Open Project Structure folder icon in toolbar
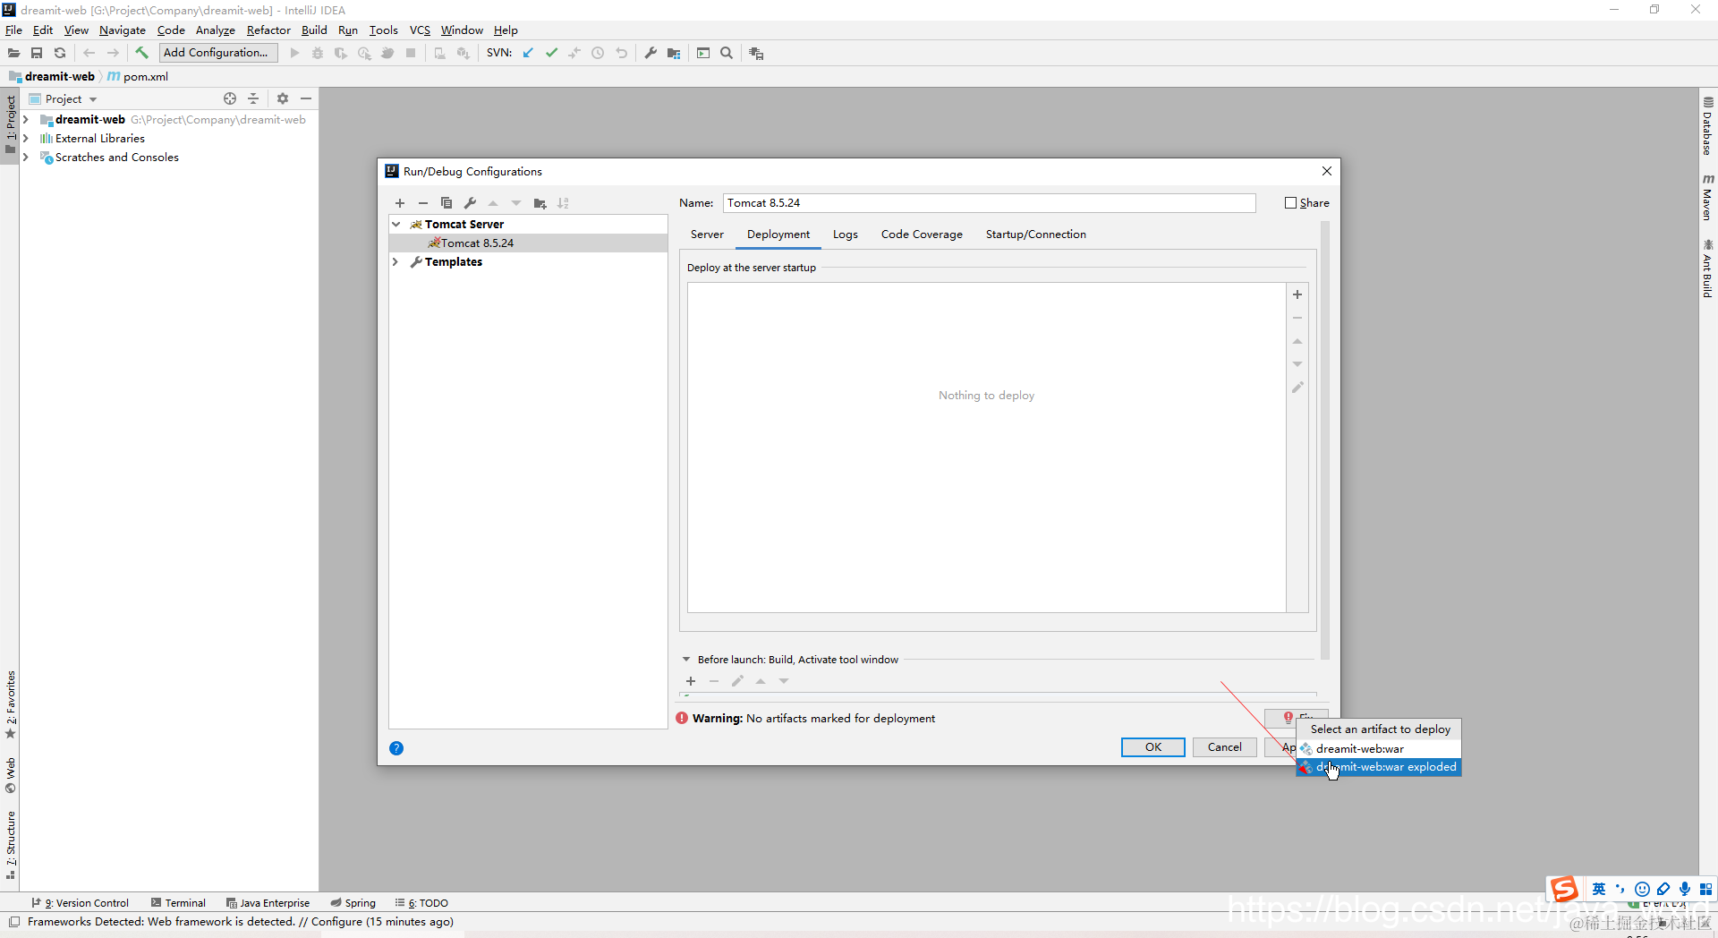This screenshot has width=1718, height=938. click(674, 53)
